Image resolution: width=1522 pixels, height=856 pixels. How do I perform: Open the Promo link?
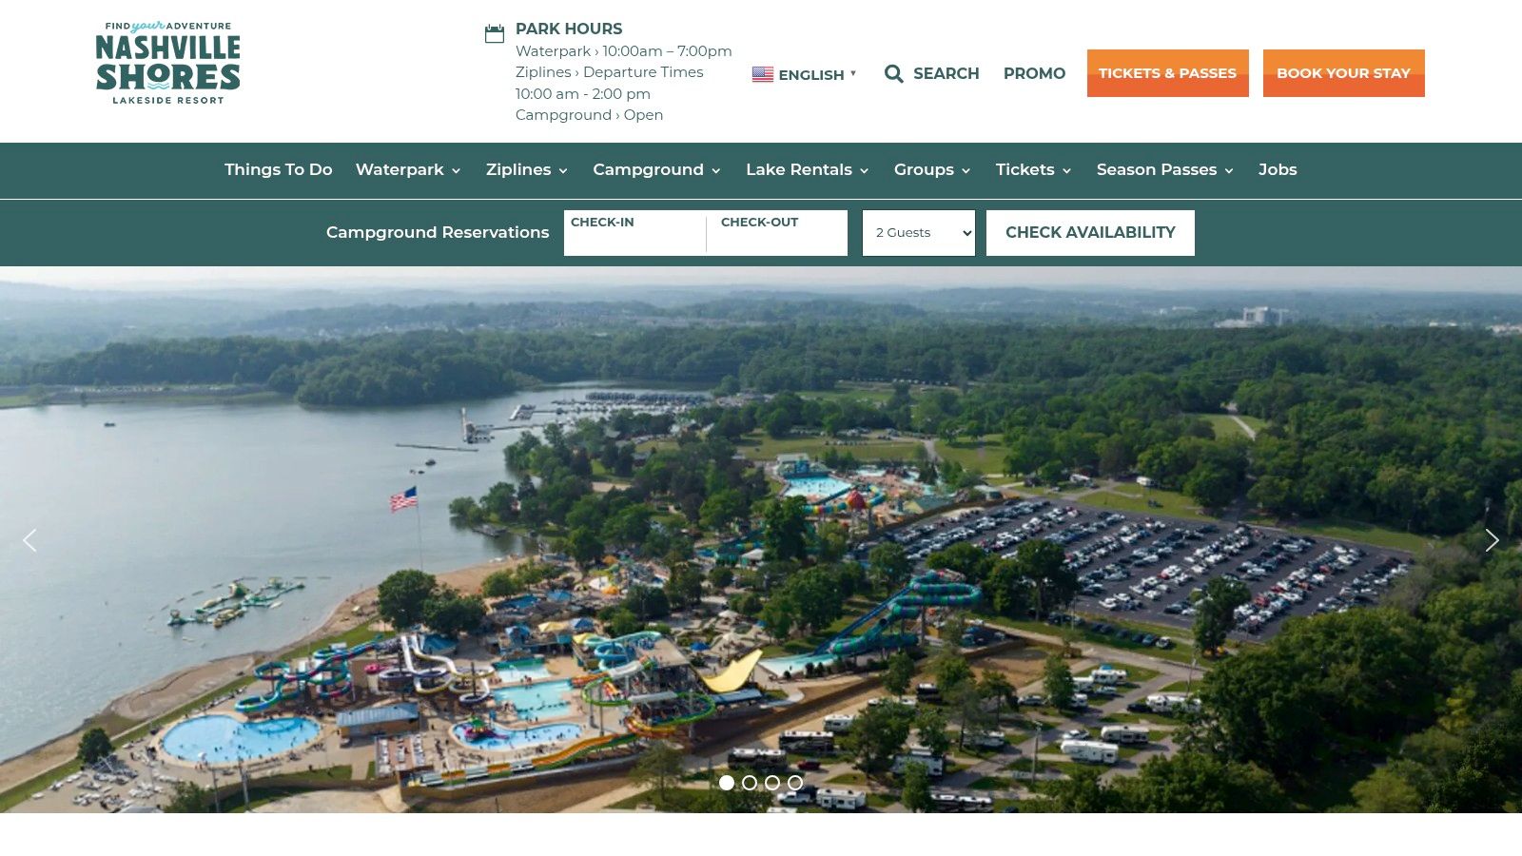coord(1034,73)
